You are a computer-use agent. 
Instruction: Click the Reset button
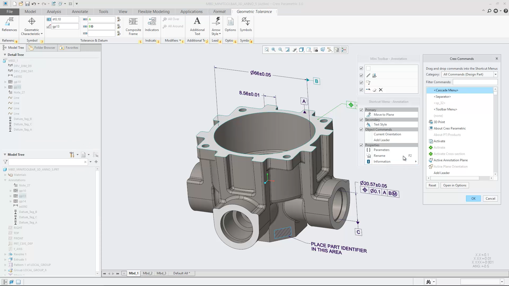pyautogui.click(x=432, y=185)
